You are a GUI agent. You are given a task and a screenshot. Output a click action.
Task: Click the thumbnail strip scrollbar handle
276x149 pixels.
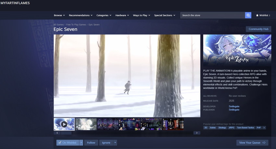66,133
